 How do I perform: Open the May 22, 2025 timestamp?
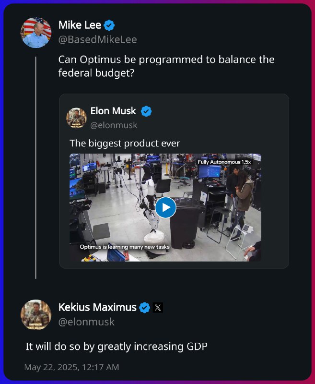point(71,367)
